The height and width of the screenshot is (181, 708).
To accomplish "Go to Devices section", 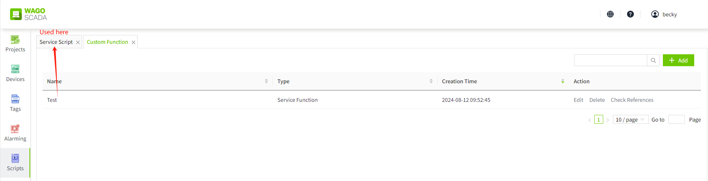I will [x=15, y=73].
